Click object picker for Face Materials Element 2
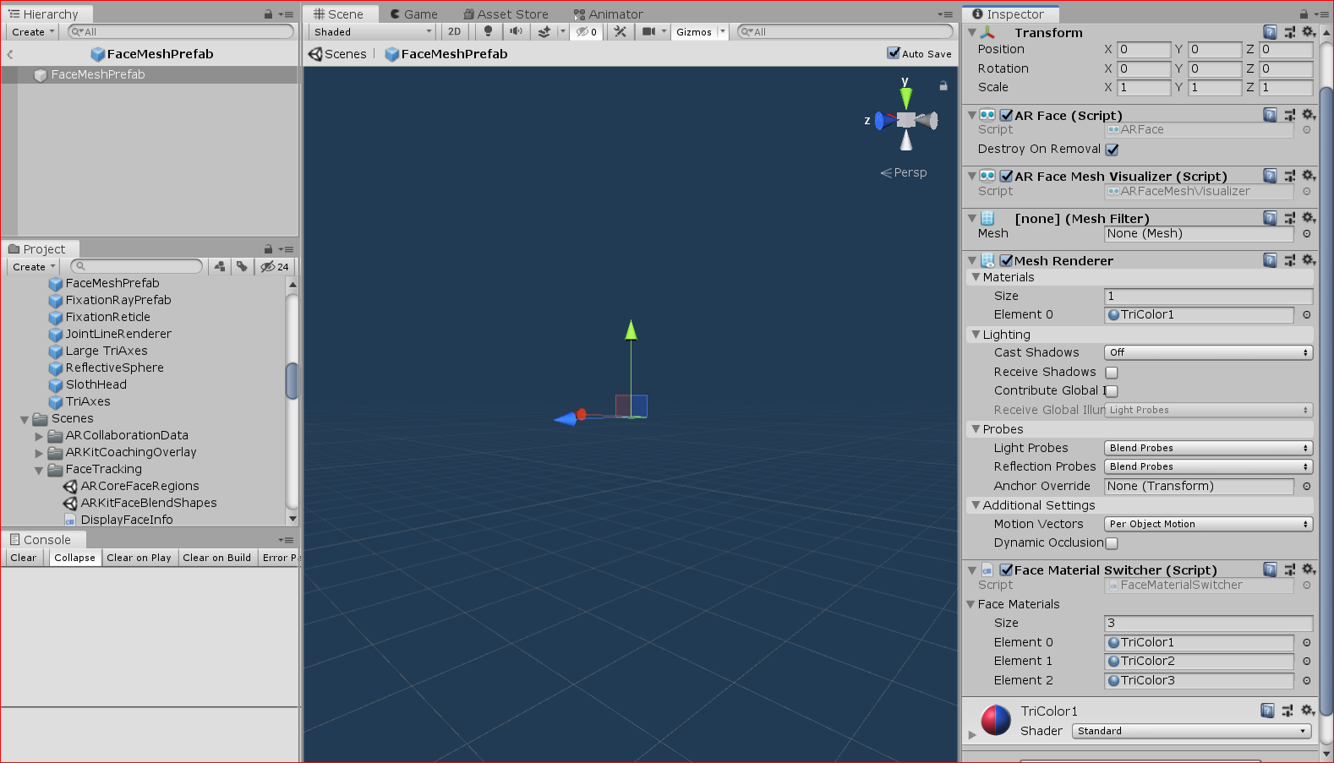Viewport: 1334px width, 763px height. click(x=1306, y=681)
